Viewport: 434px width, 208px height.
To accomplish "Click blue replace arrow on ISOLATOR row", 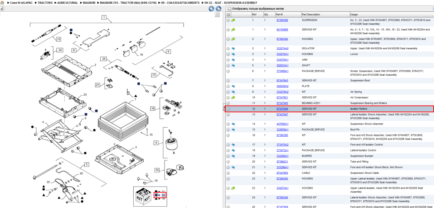I will point(233,48).
